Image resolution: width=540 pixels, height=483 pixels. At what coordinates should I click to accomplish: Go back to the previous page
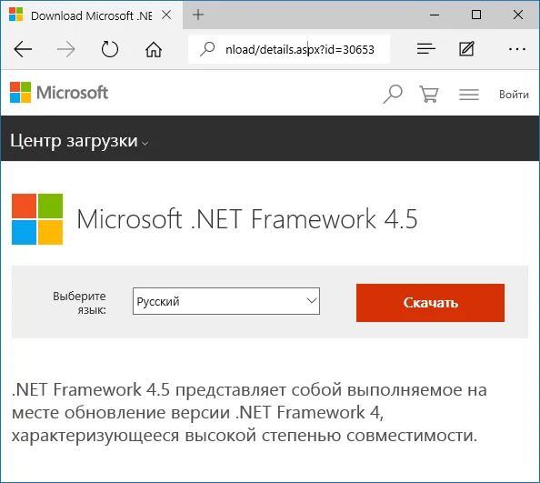pos(23,49)
